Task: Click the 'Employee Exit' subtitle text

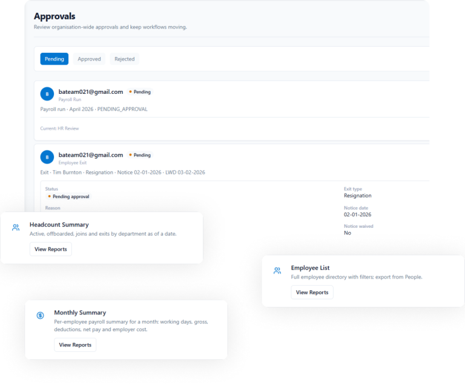Action: pos(73,162)
